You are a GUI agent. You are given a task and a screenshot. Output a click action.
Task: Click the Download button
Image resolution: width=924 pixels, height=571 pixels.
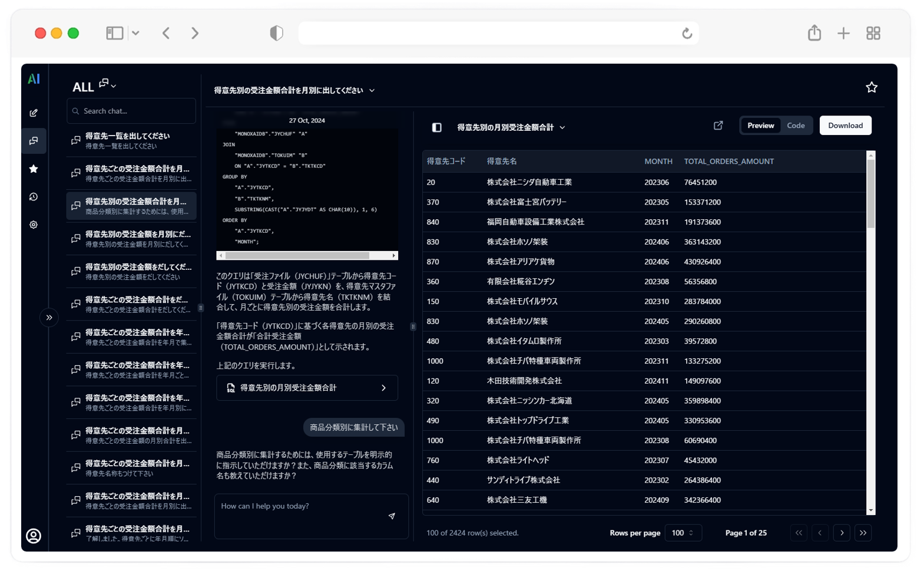tap(845, 126)
